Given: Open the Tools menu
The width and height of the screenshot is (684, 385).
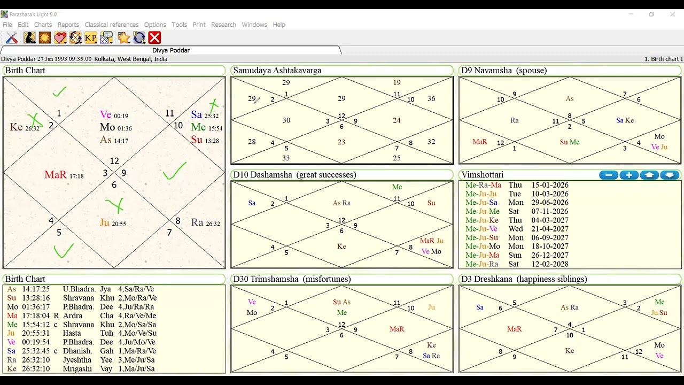Looking at the screenshot, I should click(179, 25).
